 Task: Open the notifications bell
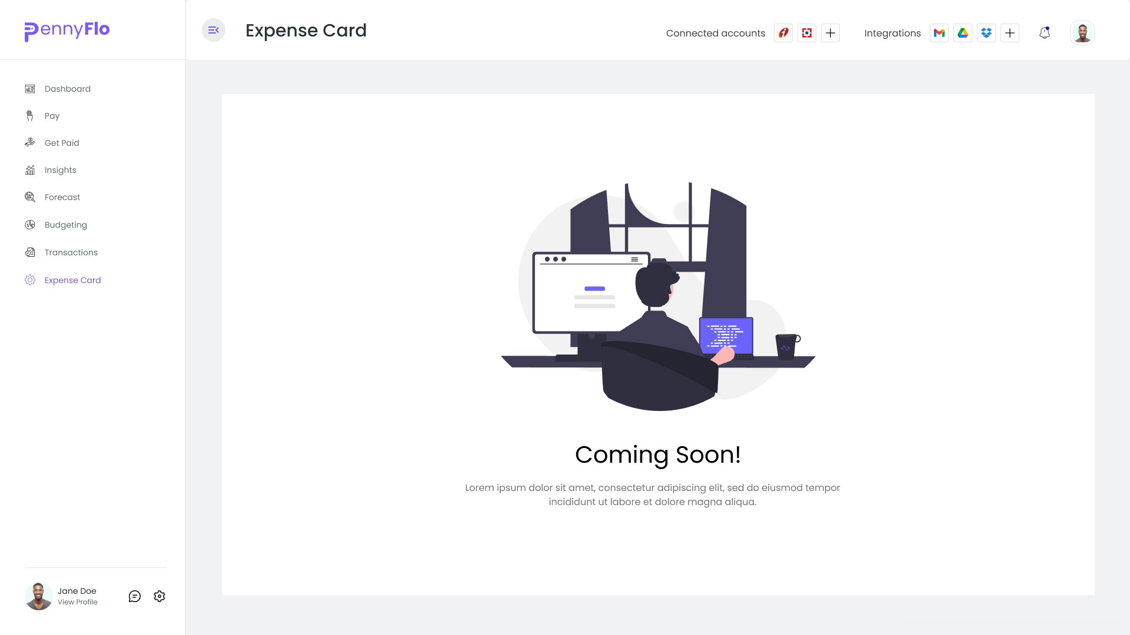pyautogui.click(x=1045, y=33)
